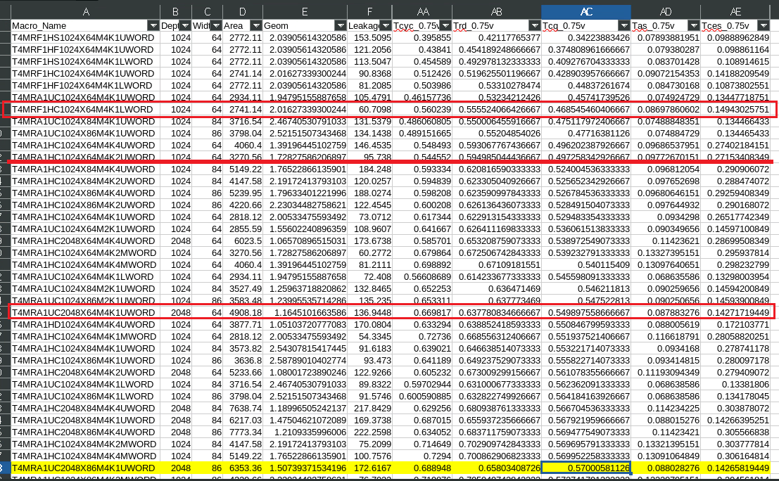Click the yellow T4MRA1UC2048X86M4K1UWORD cell

pos(85,468)
